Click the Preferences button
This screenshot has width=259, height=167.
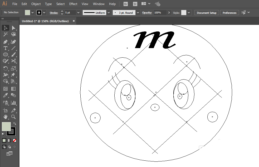point(229,13)
